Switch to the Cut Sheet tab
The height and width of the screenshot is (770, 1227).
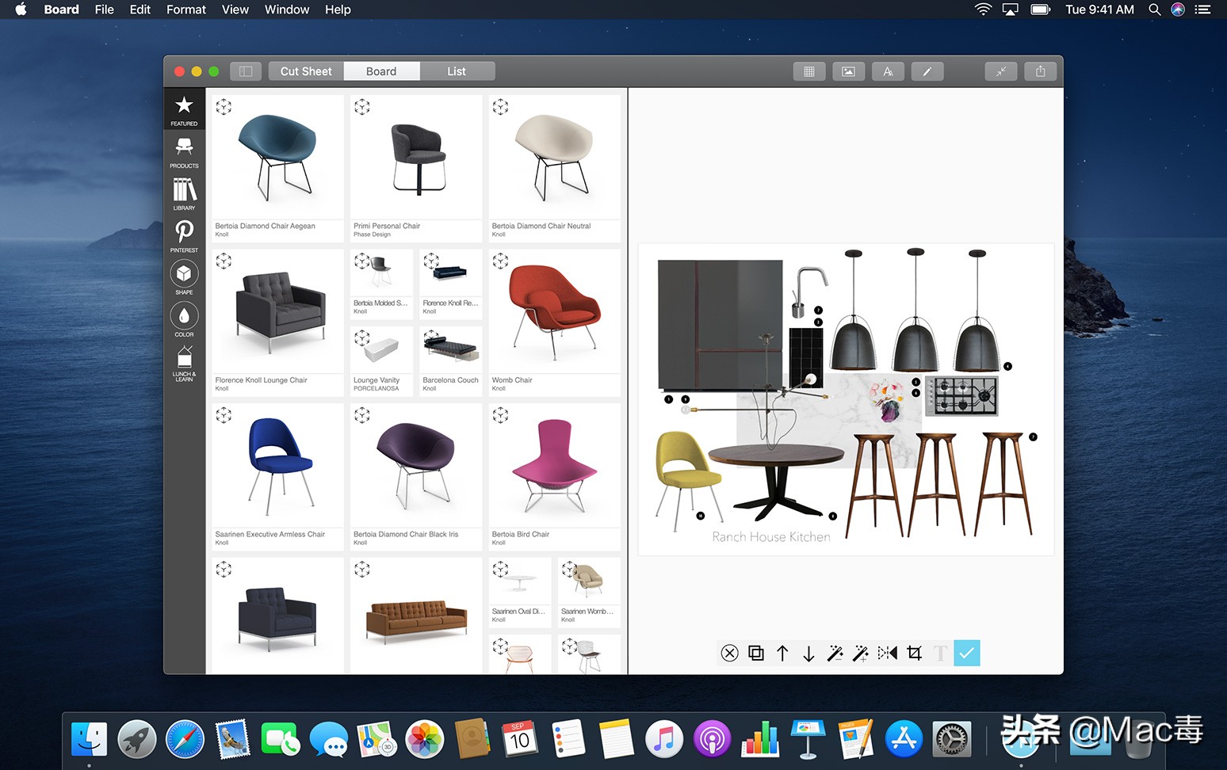[x=306, y=71]
